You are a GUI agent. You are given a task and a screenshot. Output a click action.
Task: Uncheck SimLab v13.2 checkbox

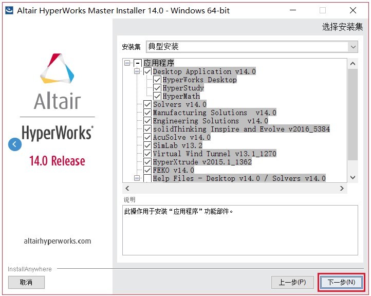coord(147,145)
